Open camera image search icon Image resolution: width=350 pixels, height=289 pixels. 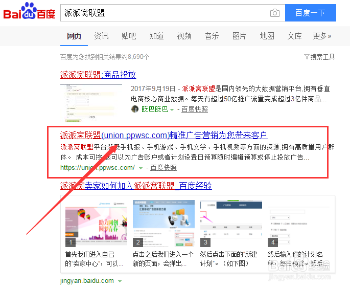[x=275, y=13]
